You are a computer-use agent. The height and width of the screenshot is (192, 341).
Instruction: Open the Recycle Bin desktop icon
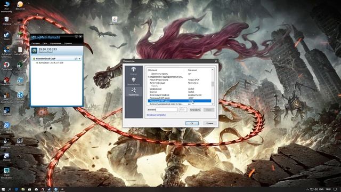click(6, 21)
